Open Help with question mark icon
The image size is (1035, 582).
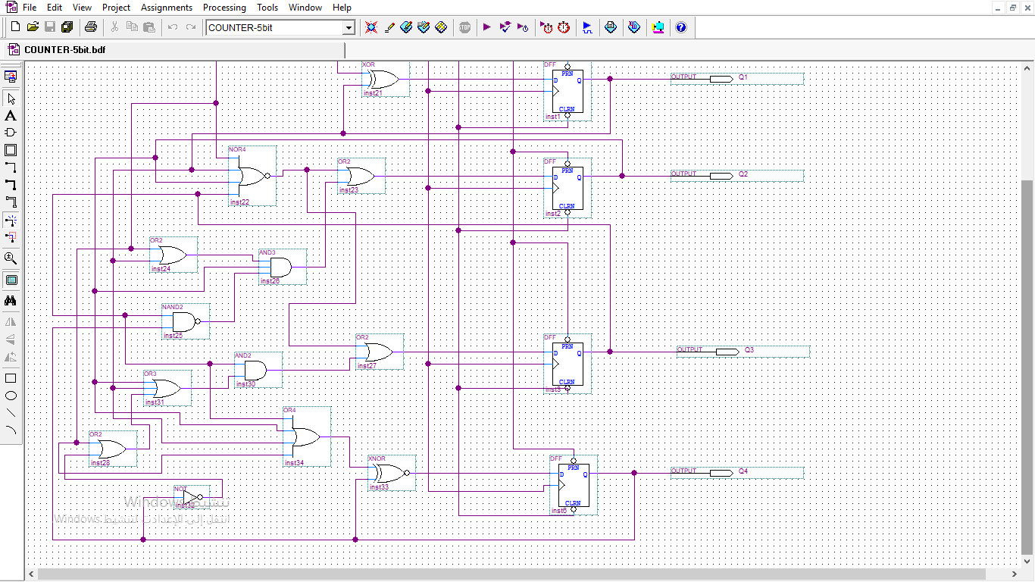coord(680,27)
